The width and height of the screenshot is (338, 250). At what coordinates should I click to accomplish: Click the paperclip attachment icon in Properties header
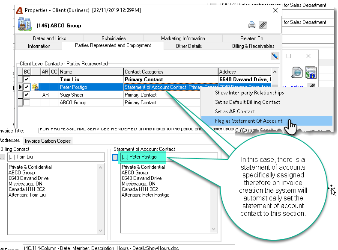coord(263,25)
